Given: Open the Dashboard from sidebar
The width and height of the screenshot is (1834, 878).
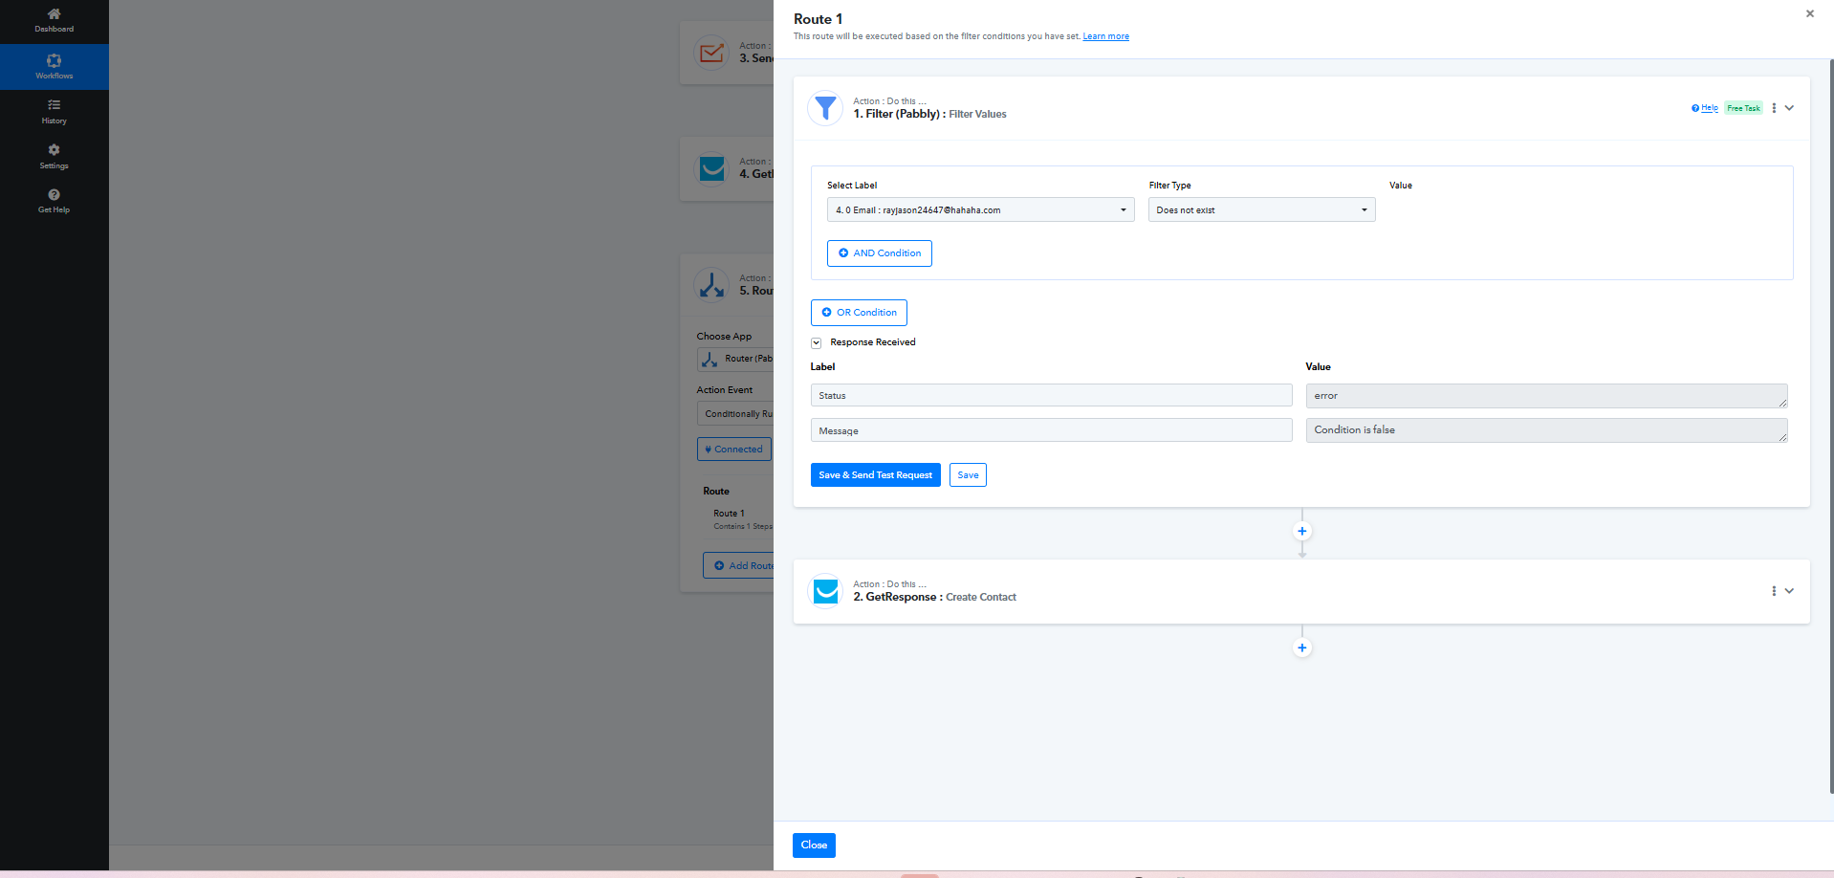Looking at the screenshot, I should tap(54, 20).
